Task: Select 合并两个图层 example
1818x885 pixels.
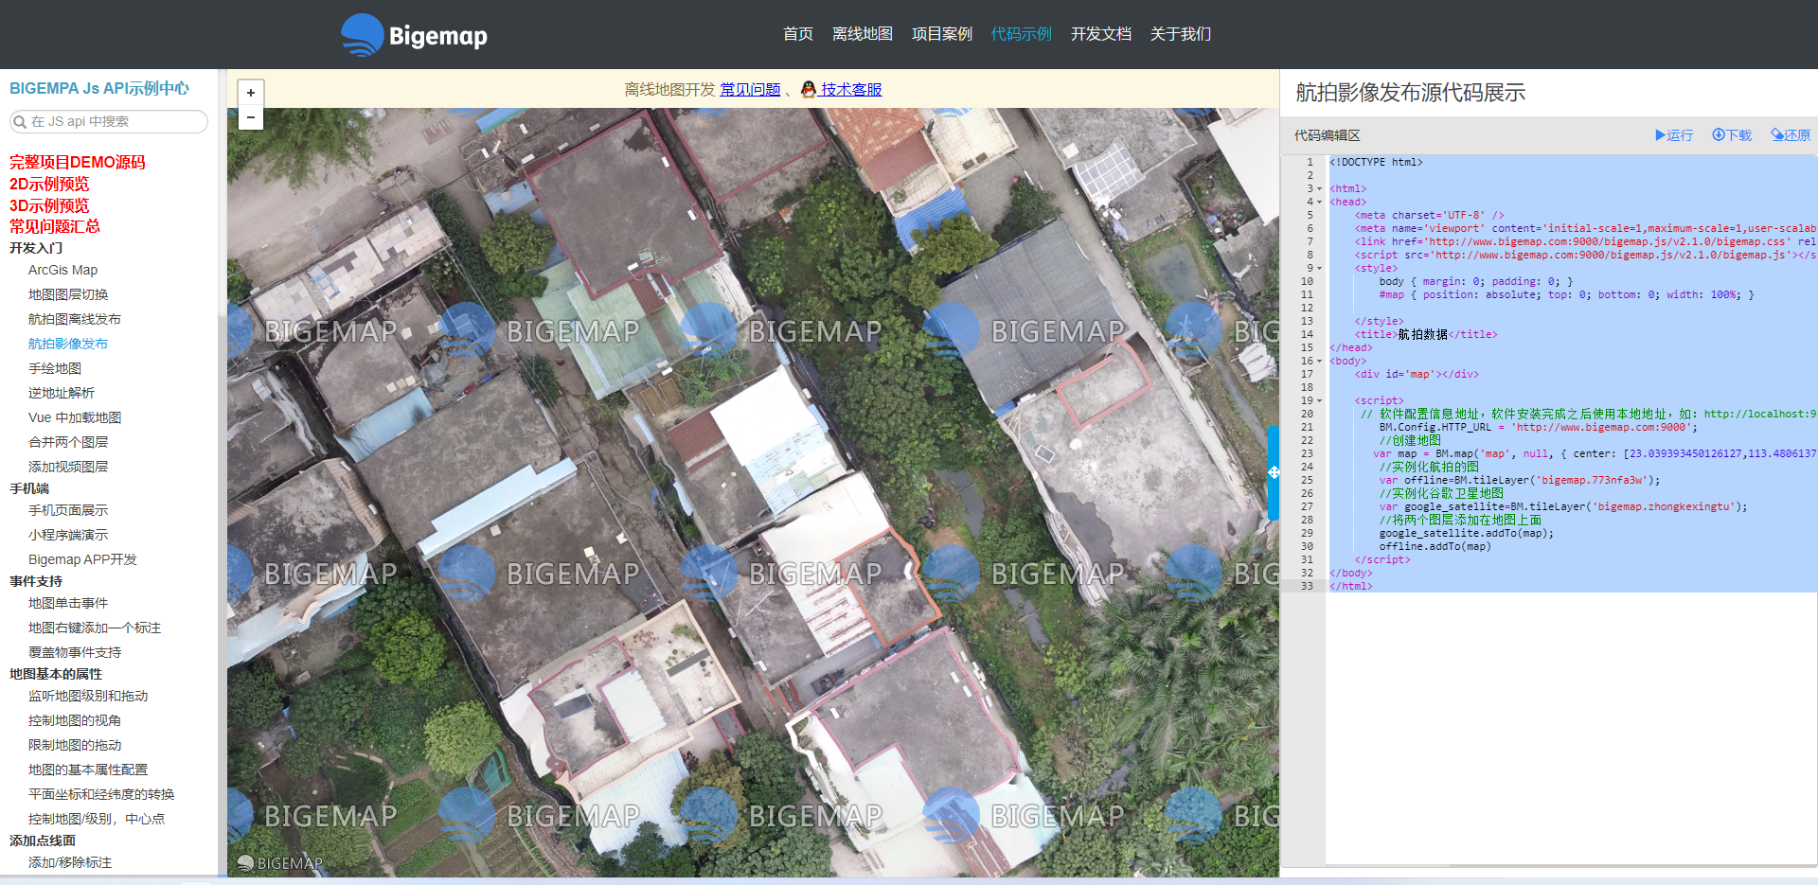Action: click(x=68, y=442)
